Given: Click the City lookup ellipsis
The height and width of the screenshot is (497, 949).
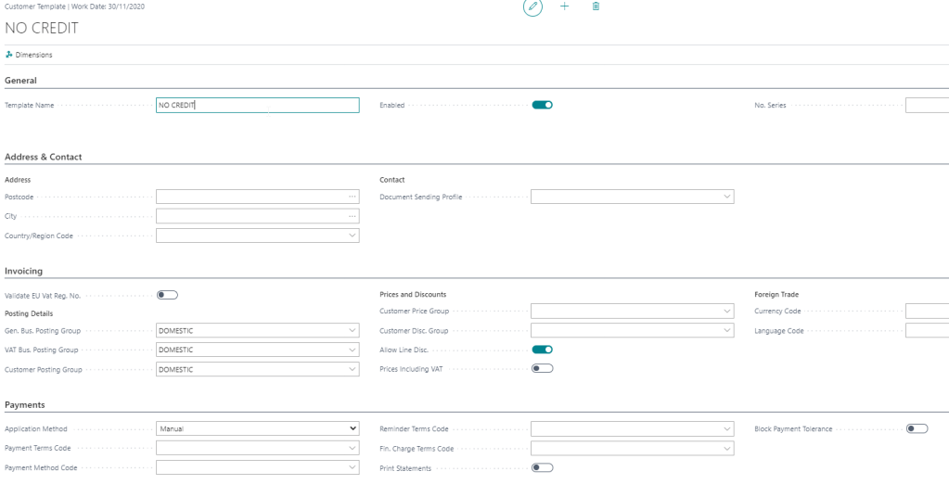Looking at the screenshot, I should 352,216.
